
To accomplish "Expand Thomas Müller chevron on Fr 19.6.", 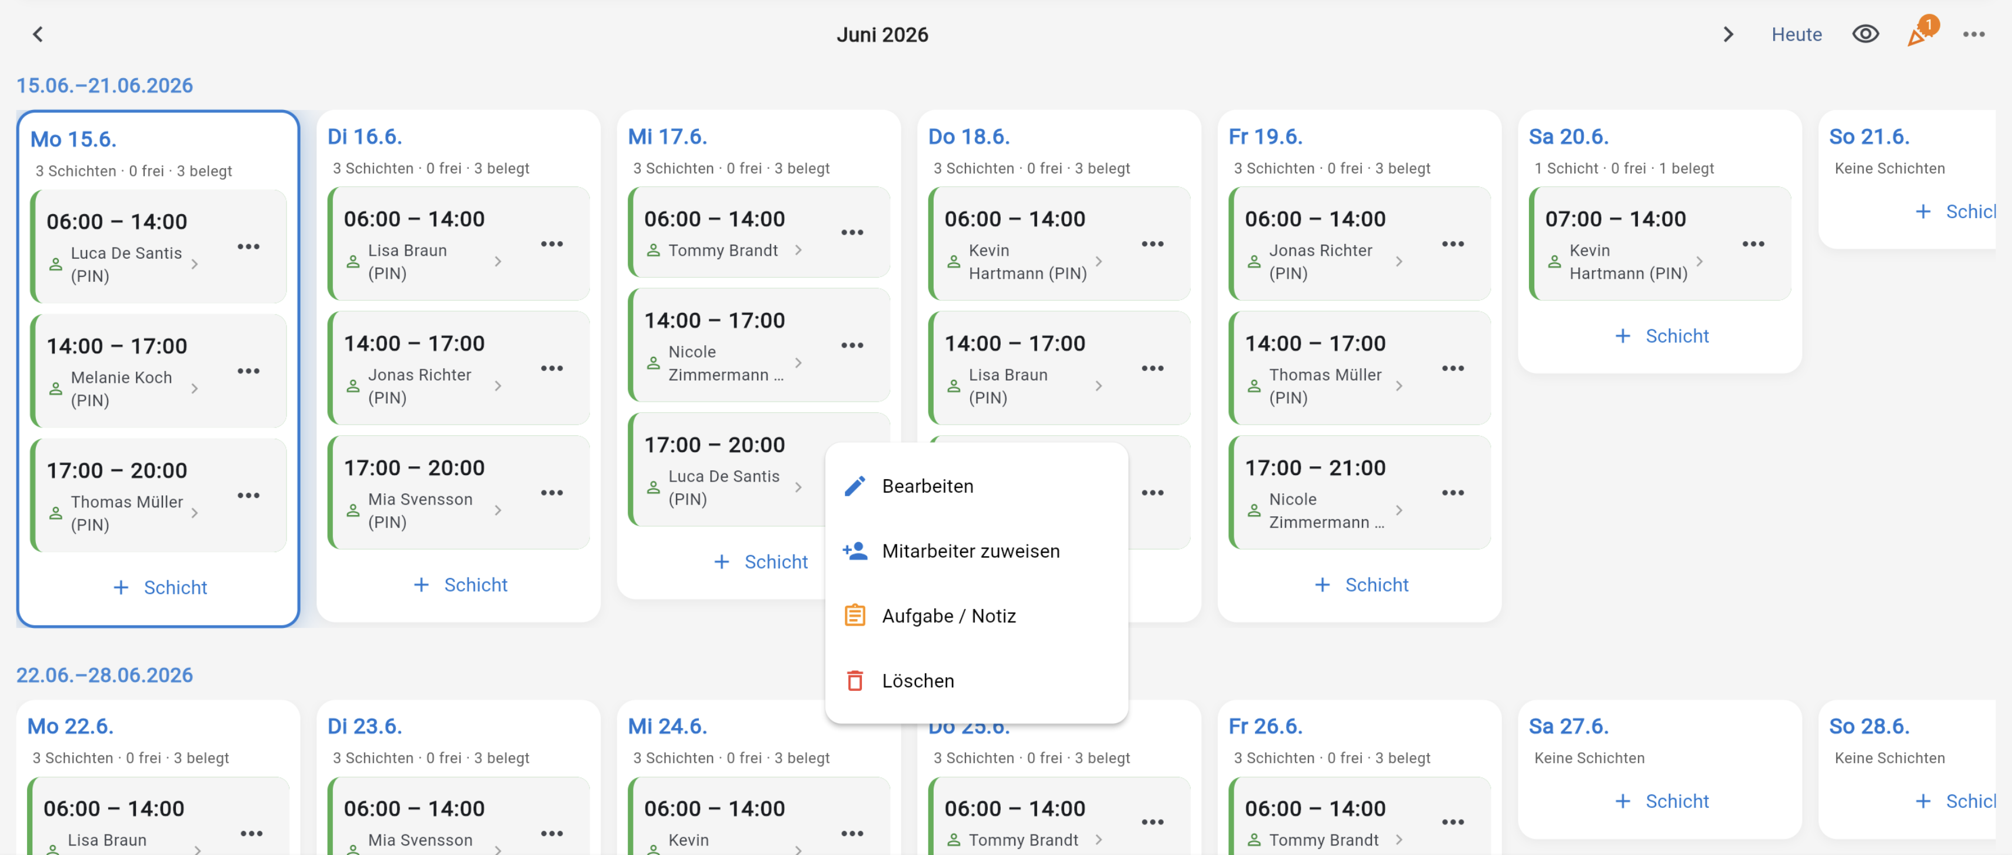I will point(1398,386).
